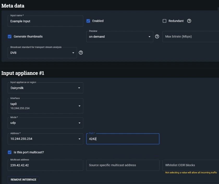Screen dimensions: 219x184
Task: Click help icon next to Redundant checkbox
Action: (x=189, y=21)
